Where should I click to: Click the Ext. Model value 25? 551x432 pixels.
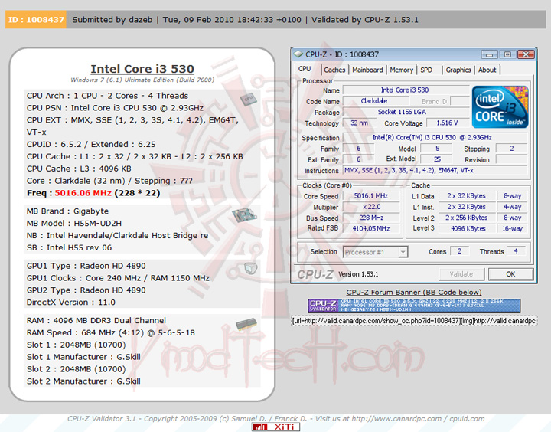[x=437, y=159]
